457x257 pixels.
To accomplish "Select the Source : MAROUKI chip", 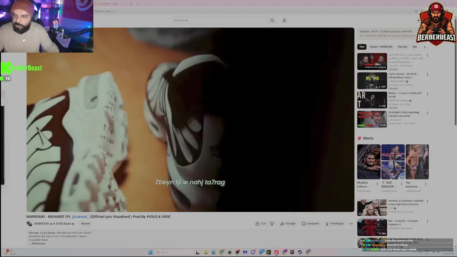I will pos(381,47).
